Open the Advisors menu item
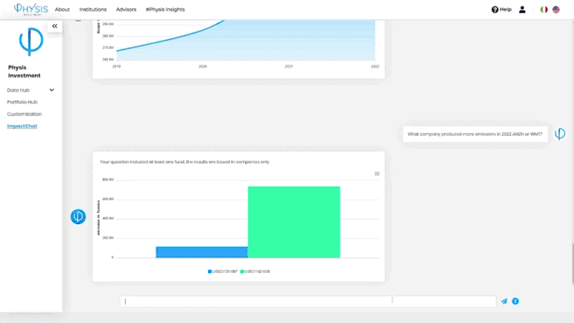The height and width of the screenshot is (323, 574). tap(126, 9)
